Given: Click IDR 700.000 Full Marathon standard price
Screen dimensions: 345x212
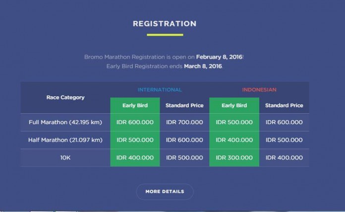Looking at the screenshot, I should click(x=184, y=122).
